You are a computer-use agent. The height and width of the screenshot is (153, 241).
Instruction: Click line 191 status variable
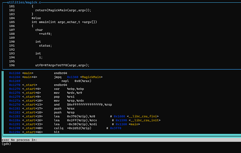coord(45,46)
